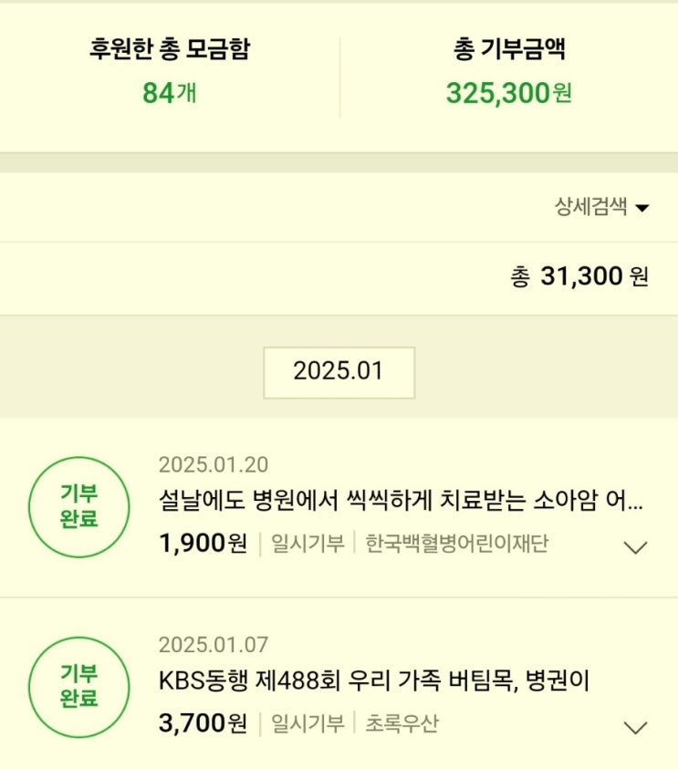Click the 총 31,300원 period total
The height and width of the screenshot is (769, 678).
click(579, 276)
